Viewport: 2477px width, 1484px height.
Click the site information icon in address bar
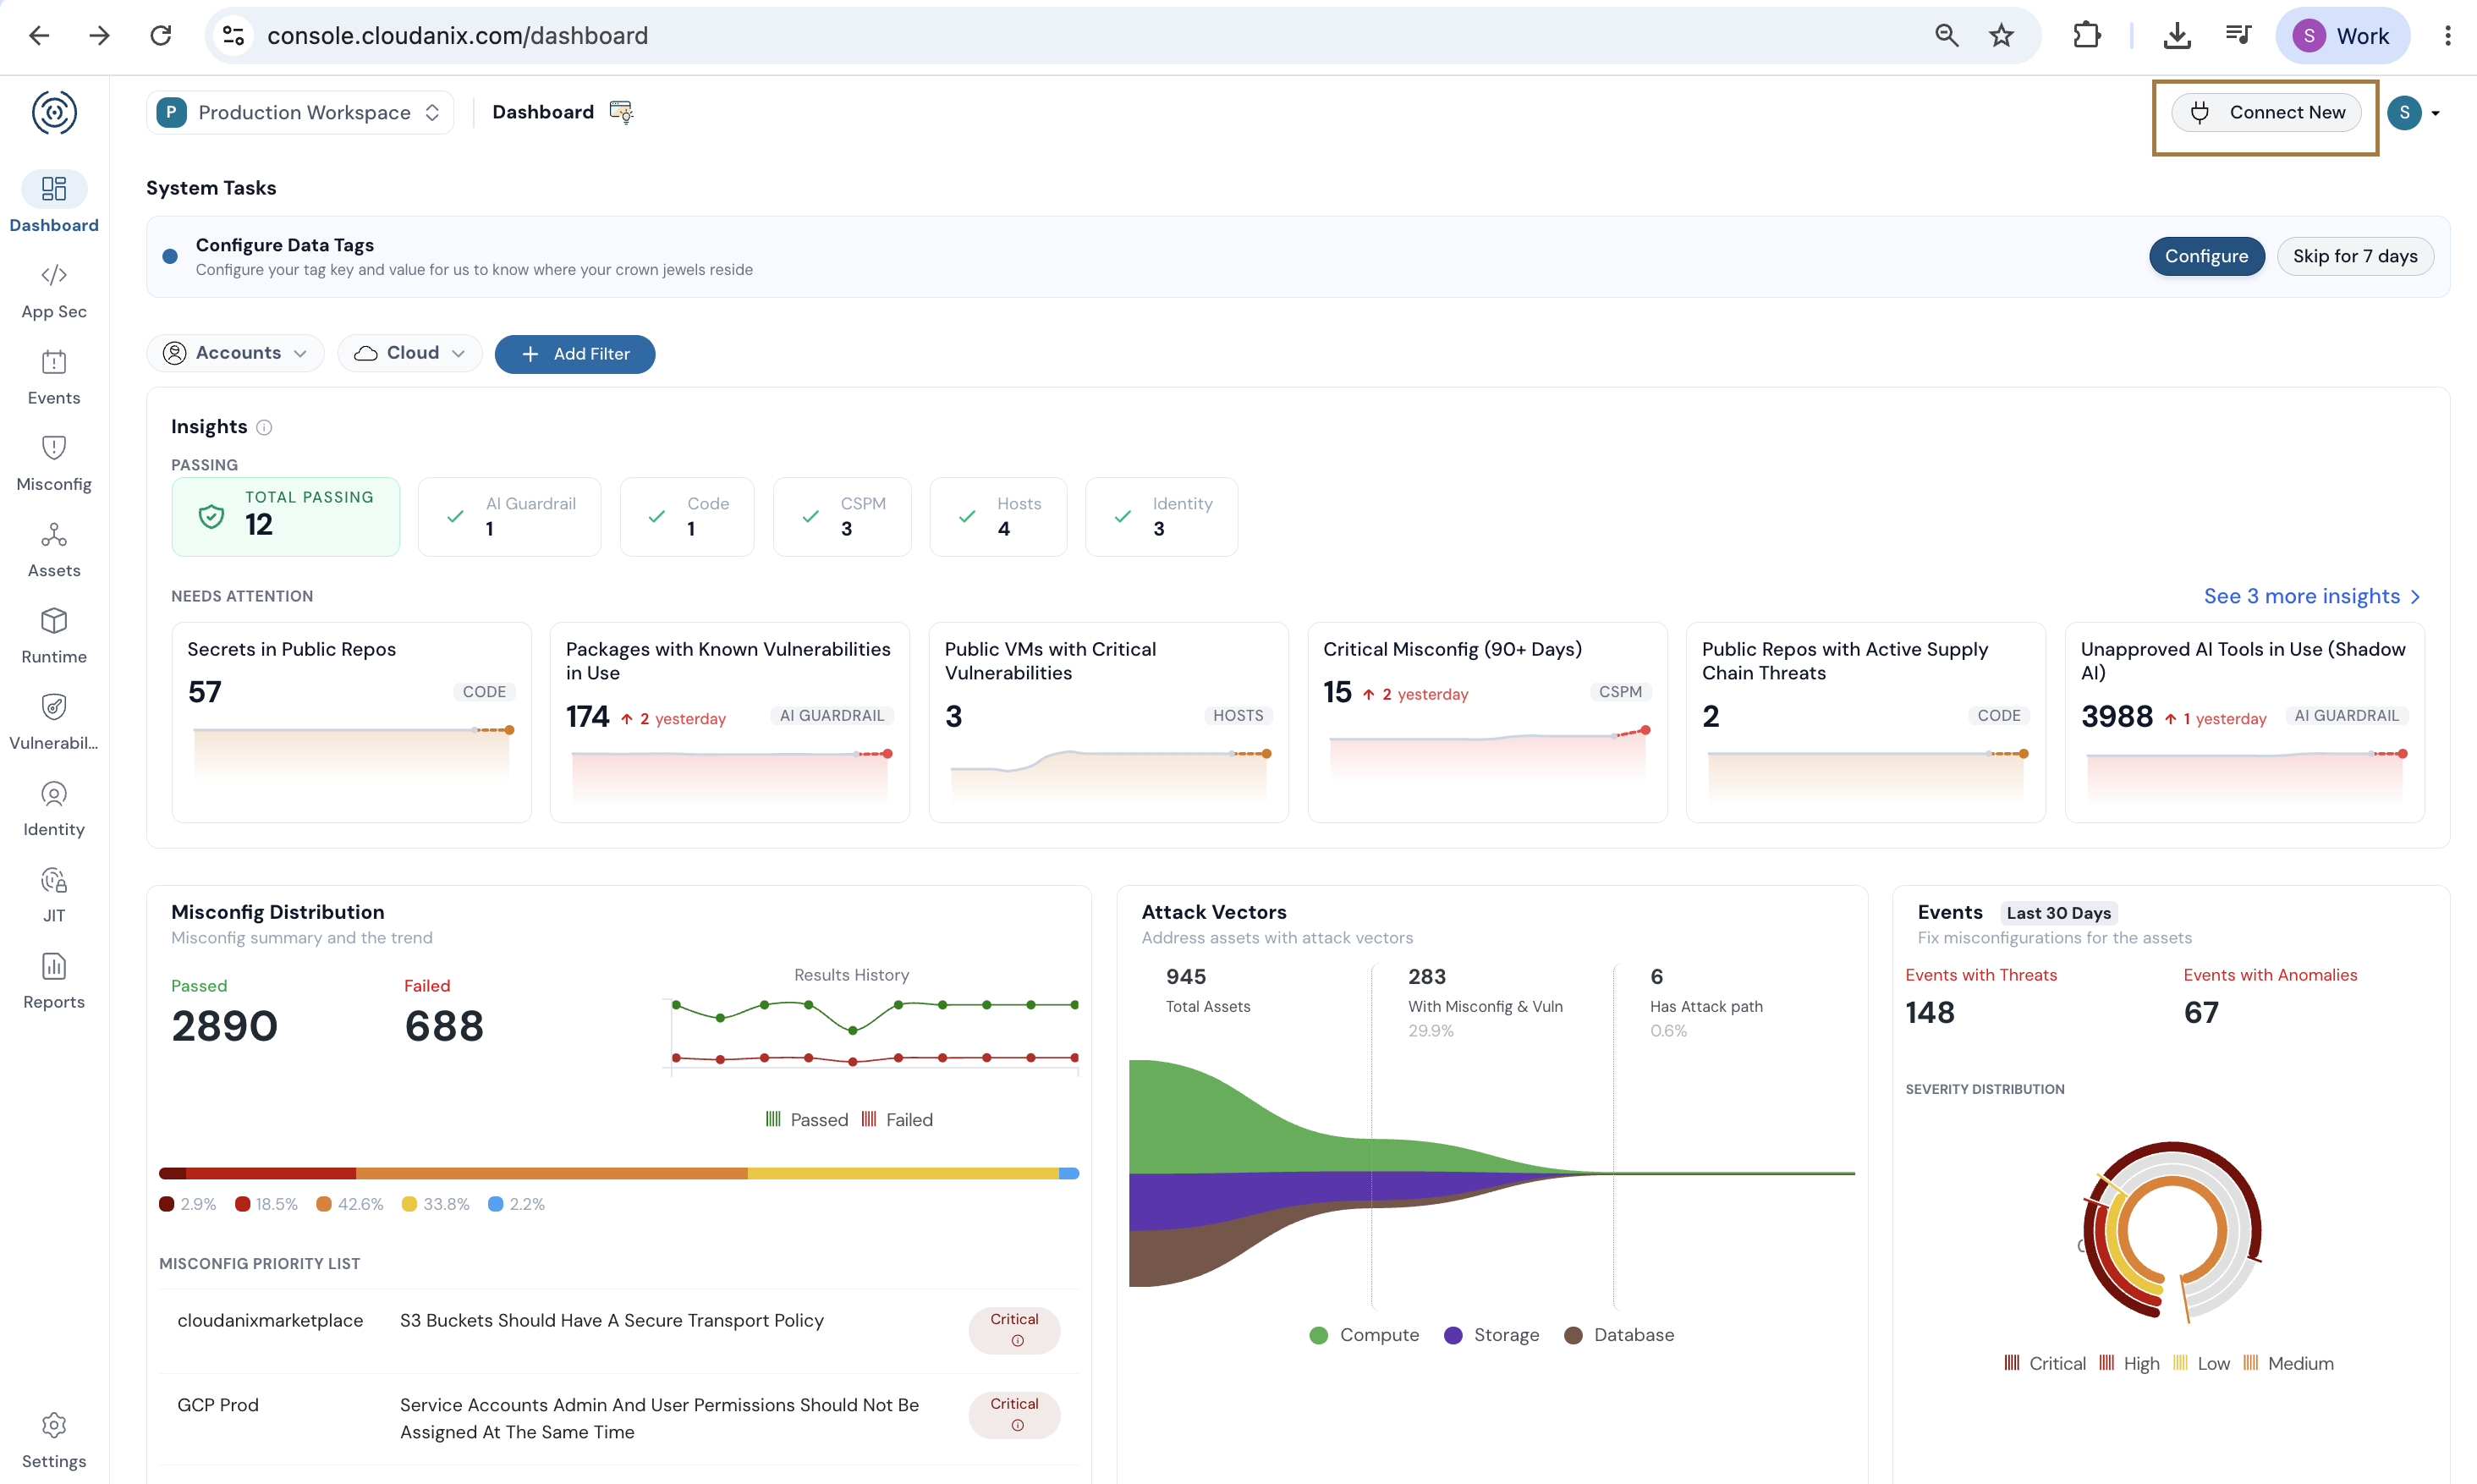coord(233,36)
